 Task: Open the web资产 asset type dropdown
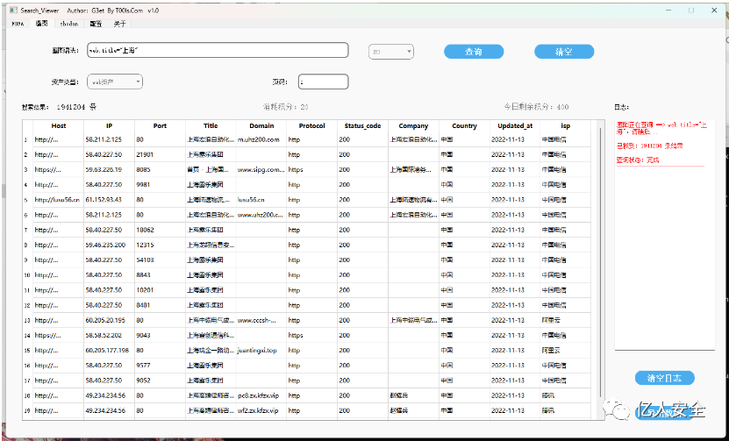(x=115, y=82)
